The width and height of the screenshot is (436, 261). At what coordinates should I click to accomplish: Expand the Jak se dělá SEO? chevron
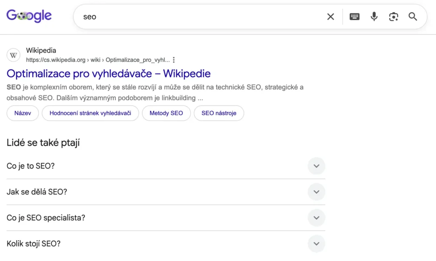point(316,192)
